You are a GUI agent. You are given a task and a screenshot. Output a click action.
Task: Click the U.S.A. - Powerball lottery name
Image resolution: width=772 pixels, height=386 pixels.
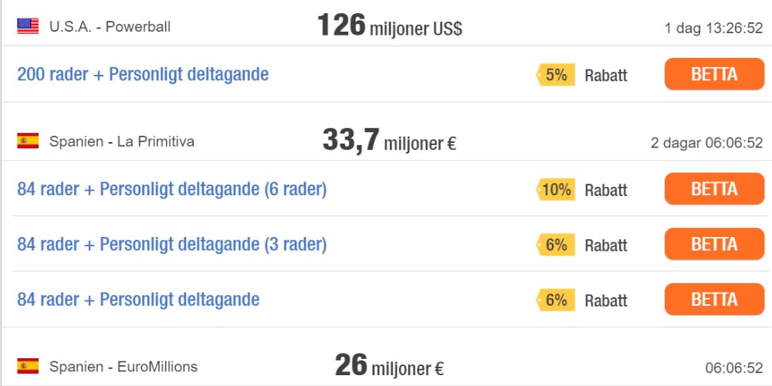coord(110,26)
